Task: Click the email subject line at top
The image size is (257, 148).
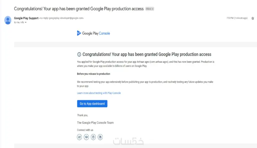Action: [x=79, y=9]
